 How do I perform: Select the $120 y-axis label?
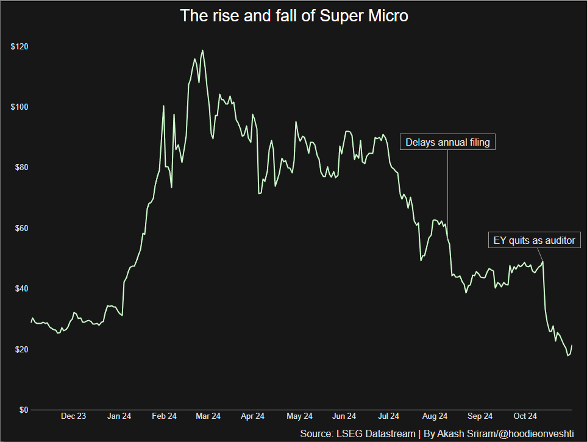(20, 47)
